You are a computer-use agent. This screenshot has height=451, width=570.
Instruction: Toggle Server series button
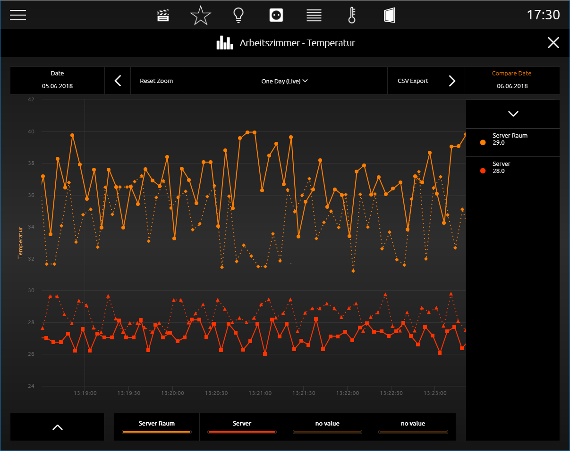point(242,427)
